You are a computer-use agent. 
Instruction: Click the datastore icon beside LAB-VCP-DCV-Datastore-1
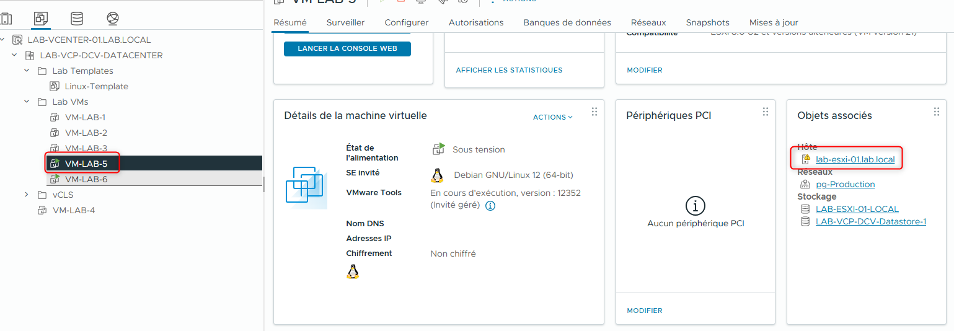(806, 221)
